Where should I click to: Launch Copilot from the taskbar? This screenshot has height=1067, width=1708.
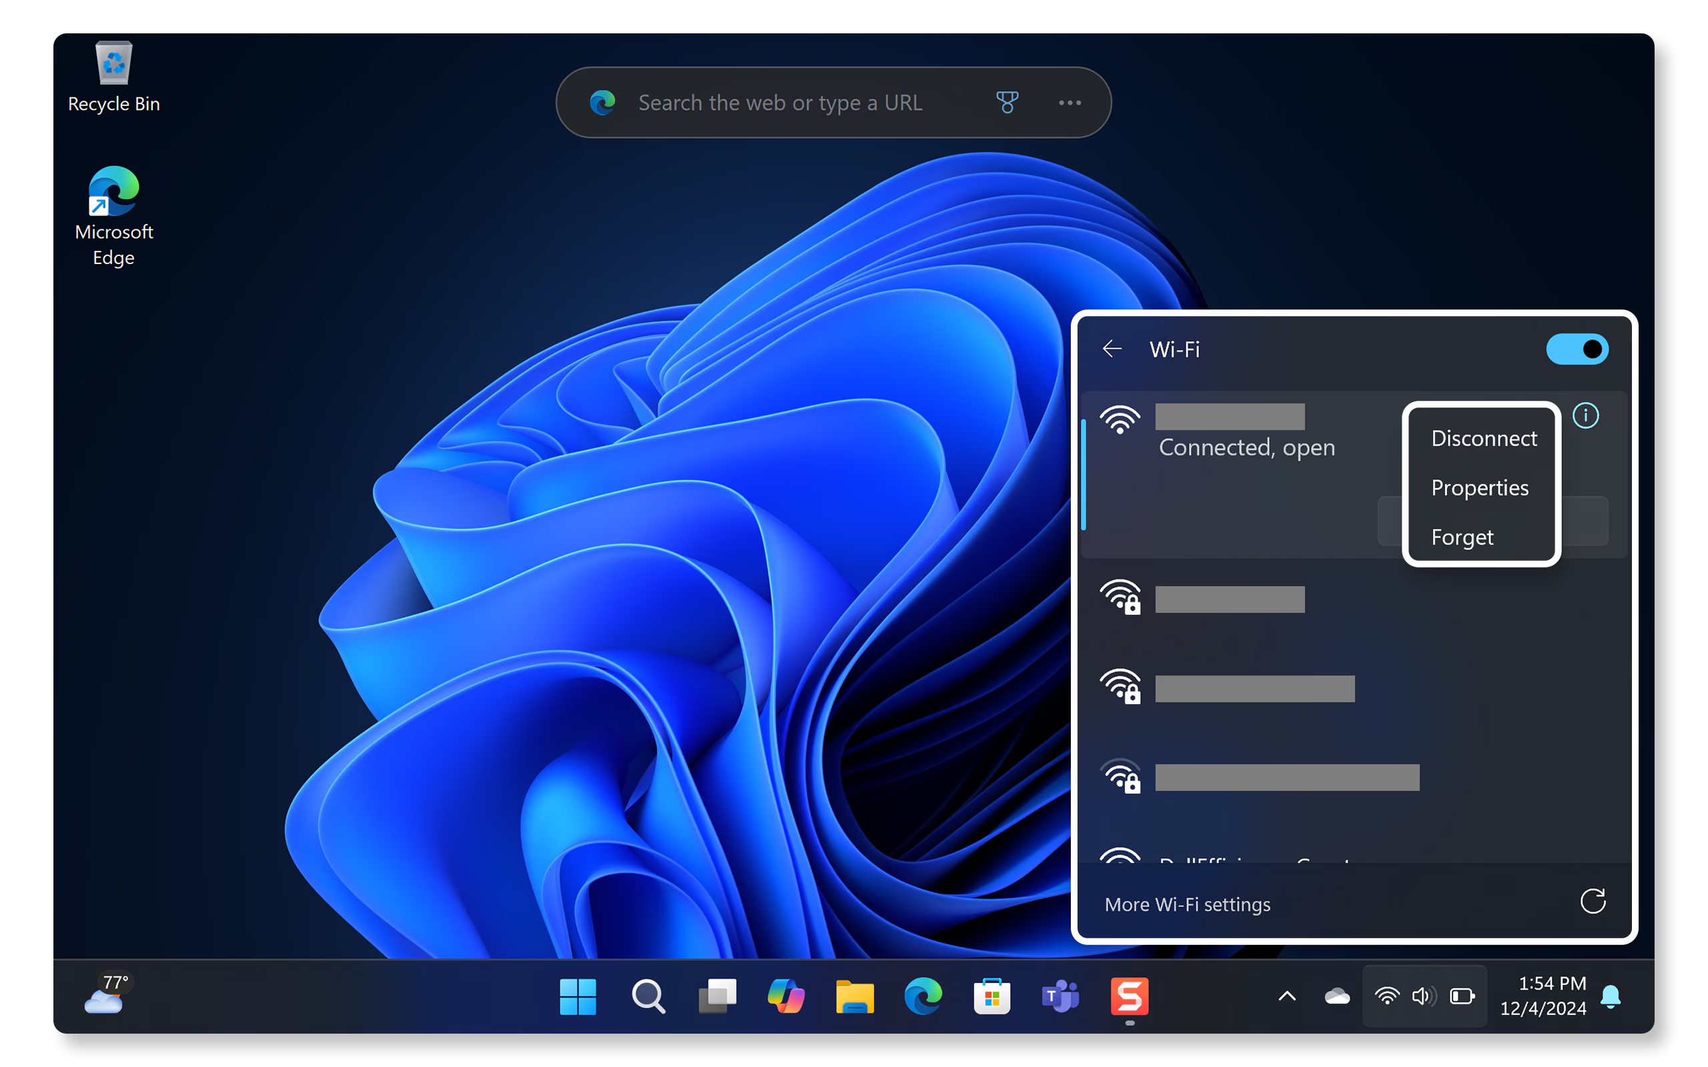[785, 996]
